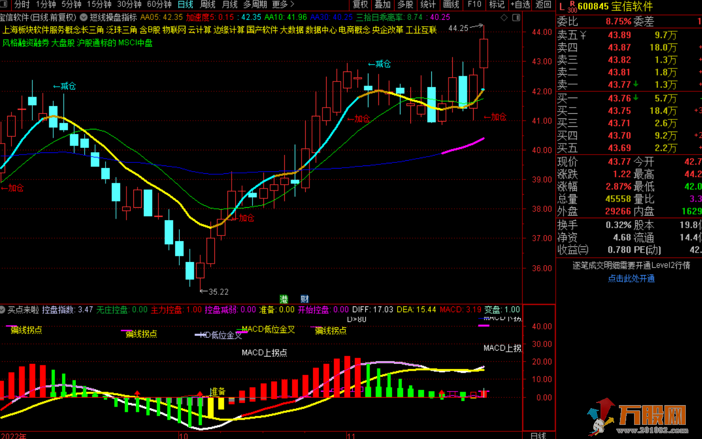Click the blue 财 marker icon
This screenshot has height=439, width=702.
click(x=305, y=299)
